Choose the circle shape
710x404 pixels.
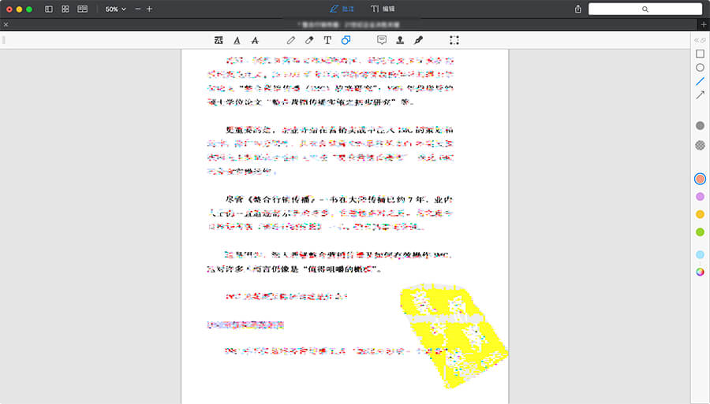point(700,68)
